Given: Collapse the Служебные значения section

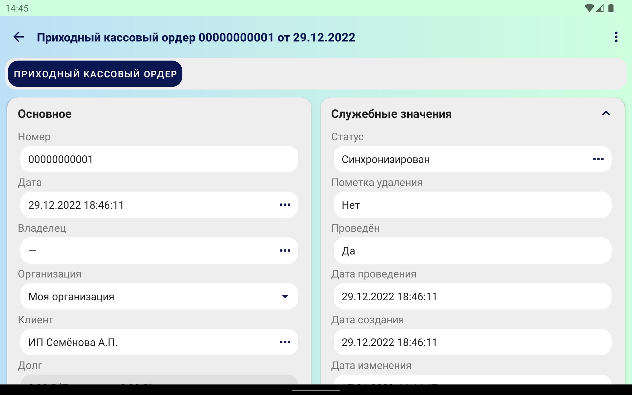Looking at the screenshot, I should (606, 114).
